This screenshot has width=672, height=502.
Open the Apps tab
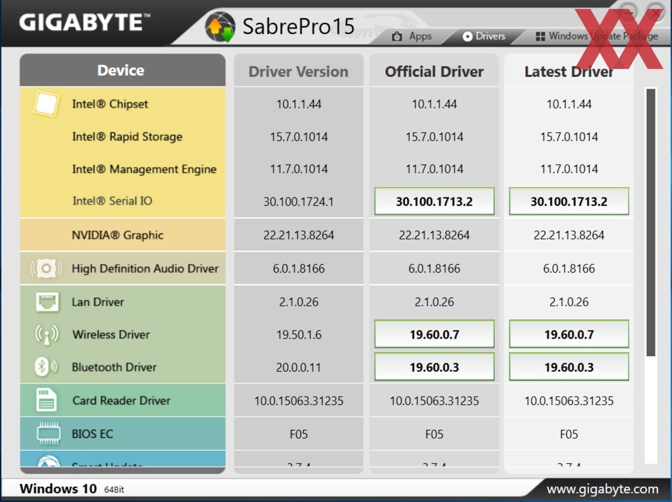click(x=412, y=37)
